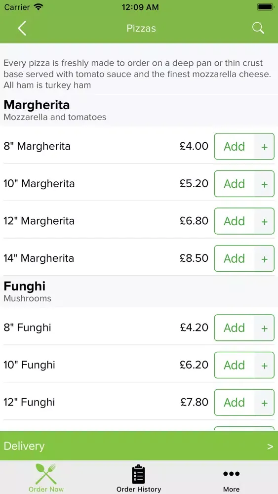The height and width of the screenshot is (494, 278).
Task: Tap the Order Now fork and spoon icon
Action: coord(46,474)
